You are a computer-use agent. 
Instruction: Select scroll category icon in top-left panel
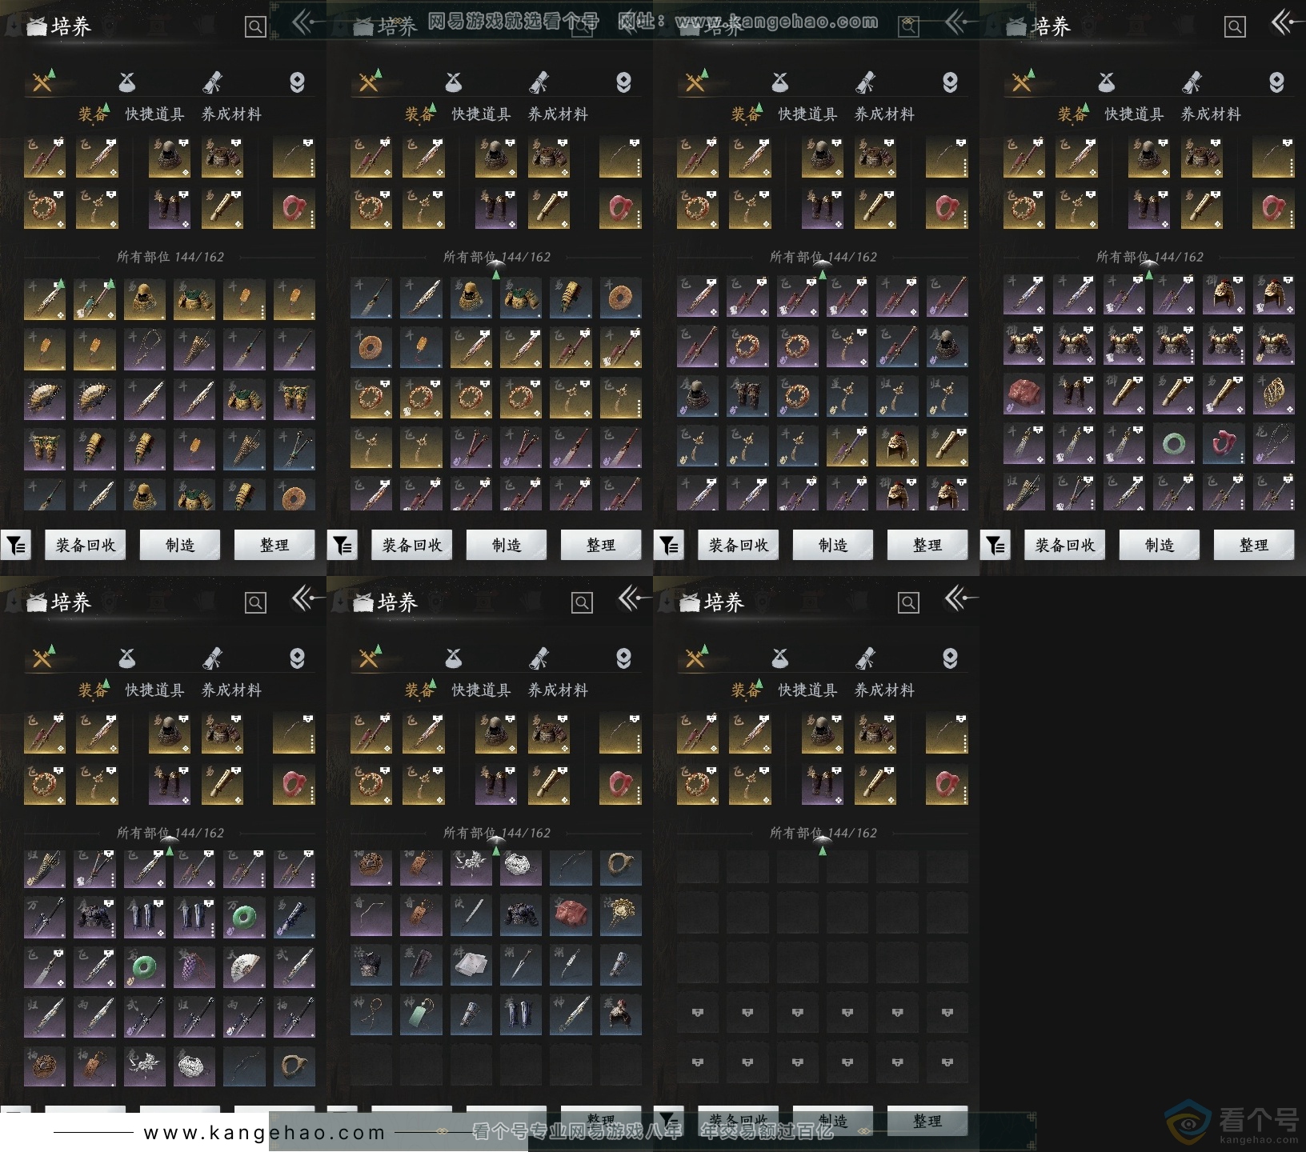(212, 82)
